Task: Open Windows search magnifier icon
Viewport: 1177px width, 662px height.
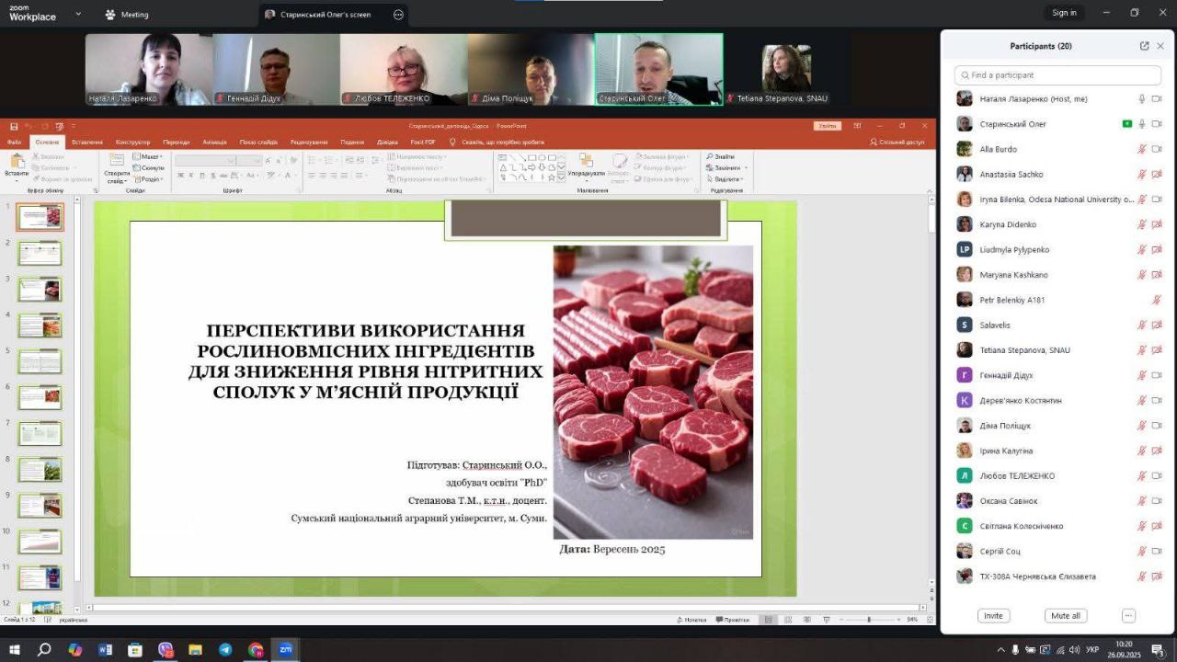Action: 44,650
